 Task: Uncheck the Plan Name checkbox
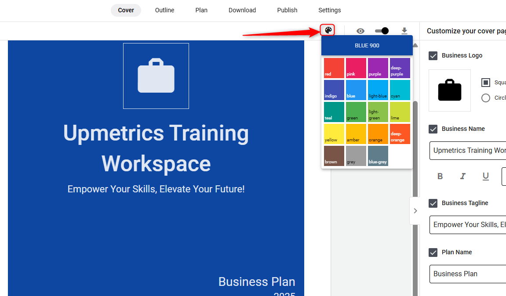click(433, 252)
